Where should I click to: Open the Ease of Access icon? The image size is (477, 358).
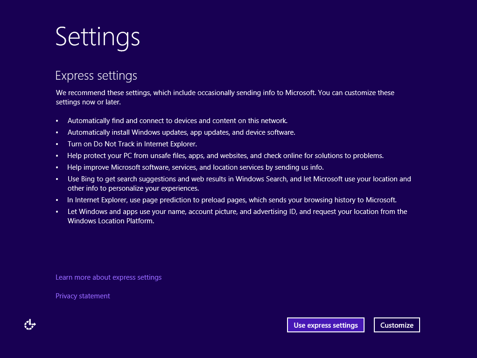30,324
